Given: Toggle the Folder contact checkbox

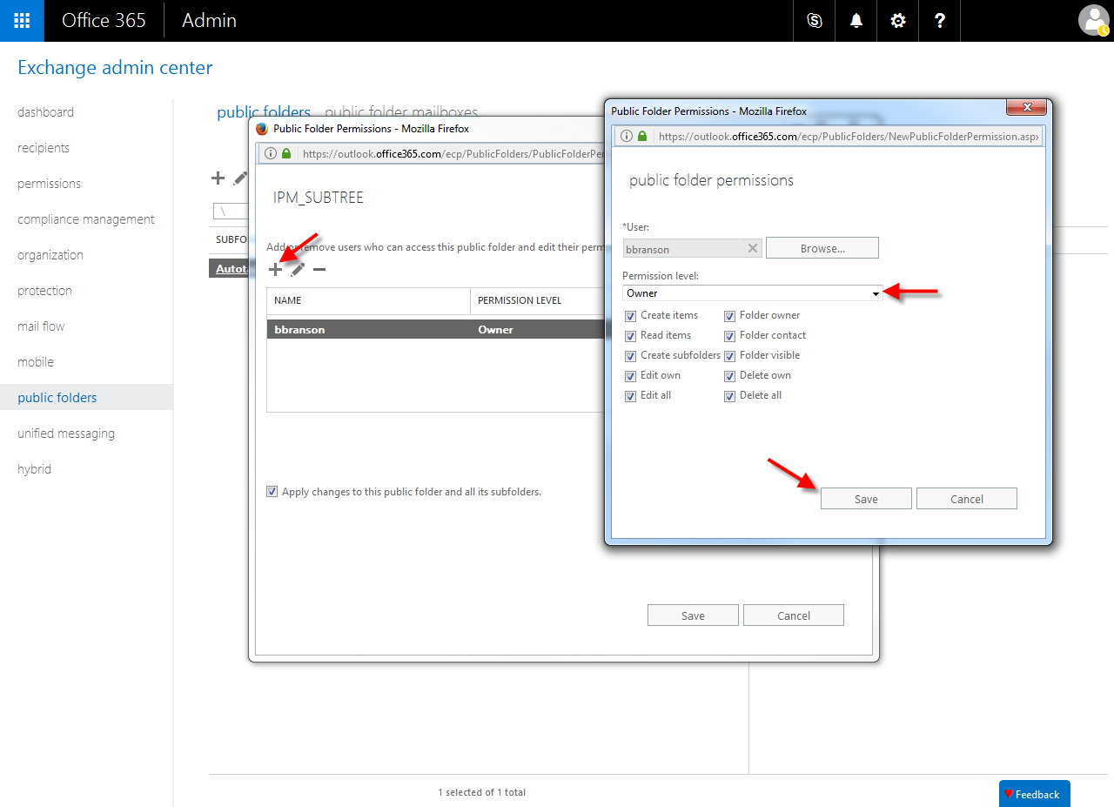Looking at the screenshot, I should click(730, 335).
